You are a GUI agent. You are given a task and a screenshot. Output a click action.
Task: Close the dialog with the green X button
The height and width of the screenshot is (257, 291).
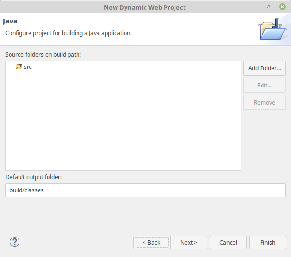click(282, 7)
